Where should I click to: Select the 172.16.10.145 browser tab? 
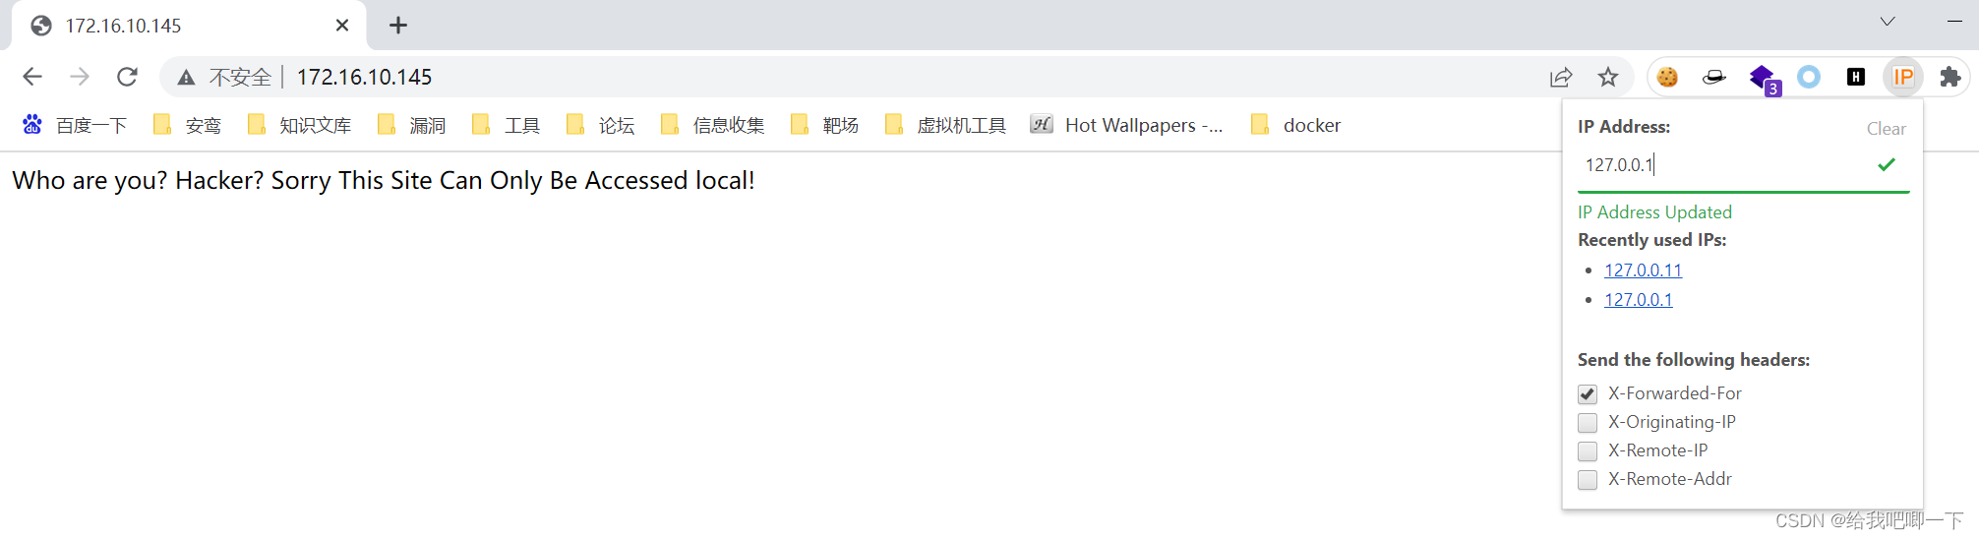[187, 26]
